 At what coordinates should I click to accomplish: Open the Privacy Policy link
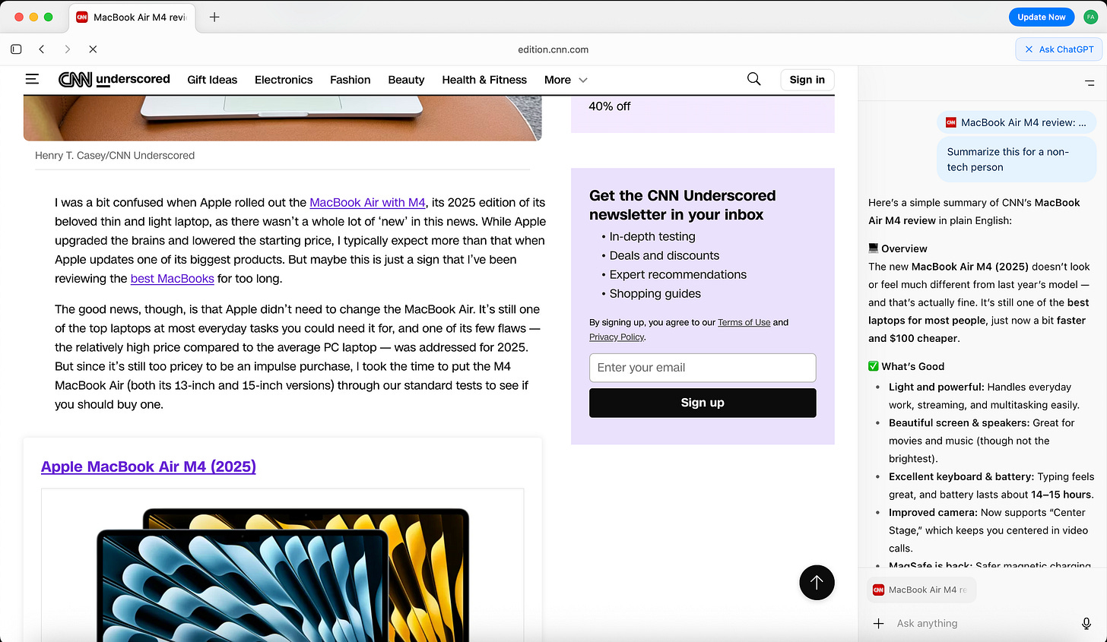(x=617, y=337)
